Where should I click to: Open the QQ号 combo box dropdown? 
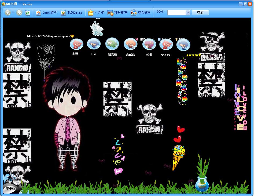pyautogui.click(x=187, y=13)
